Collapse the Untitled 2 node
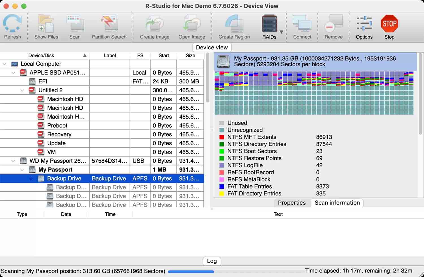This screenshot has height=277, width=424. pyautogui.click(x=22, y=90)
